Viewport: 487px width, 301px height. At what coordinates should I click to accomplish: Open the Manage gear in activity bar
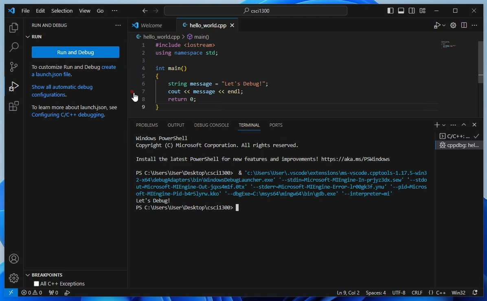point(14,278)
